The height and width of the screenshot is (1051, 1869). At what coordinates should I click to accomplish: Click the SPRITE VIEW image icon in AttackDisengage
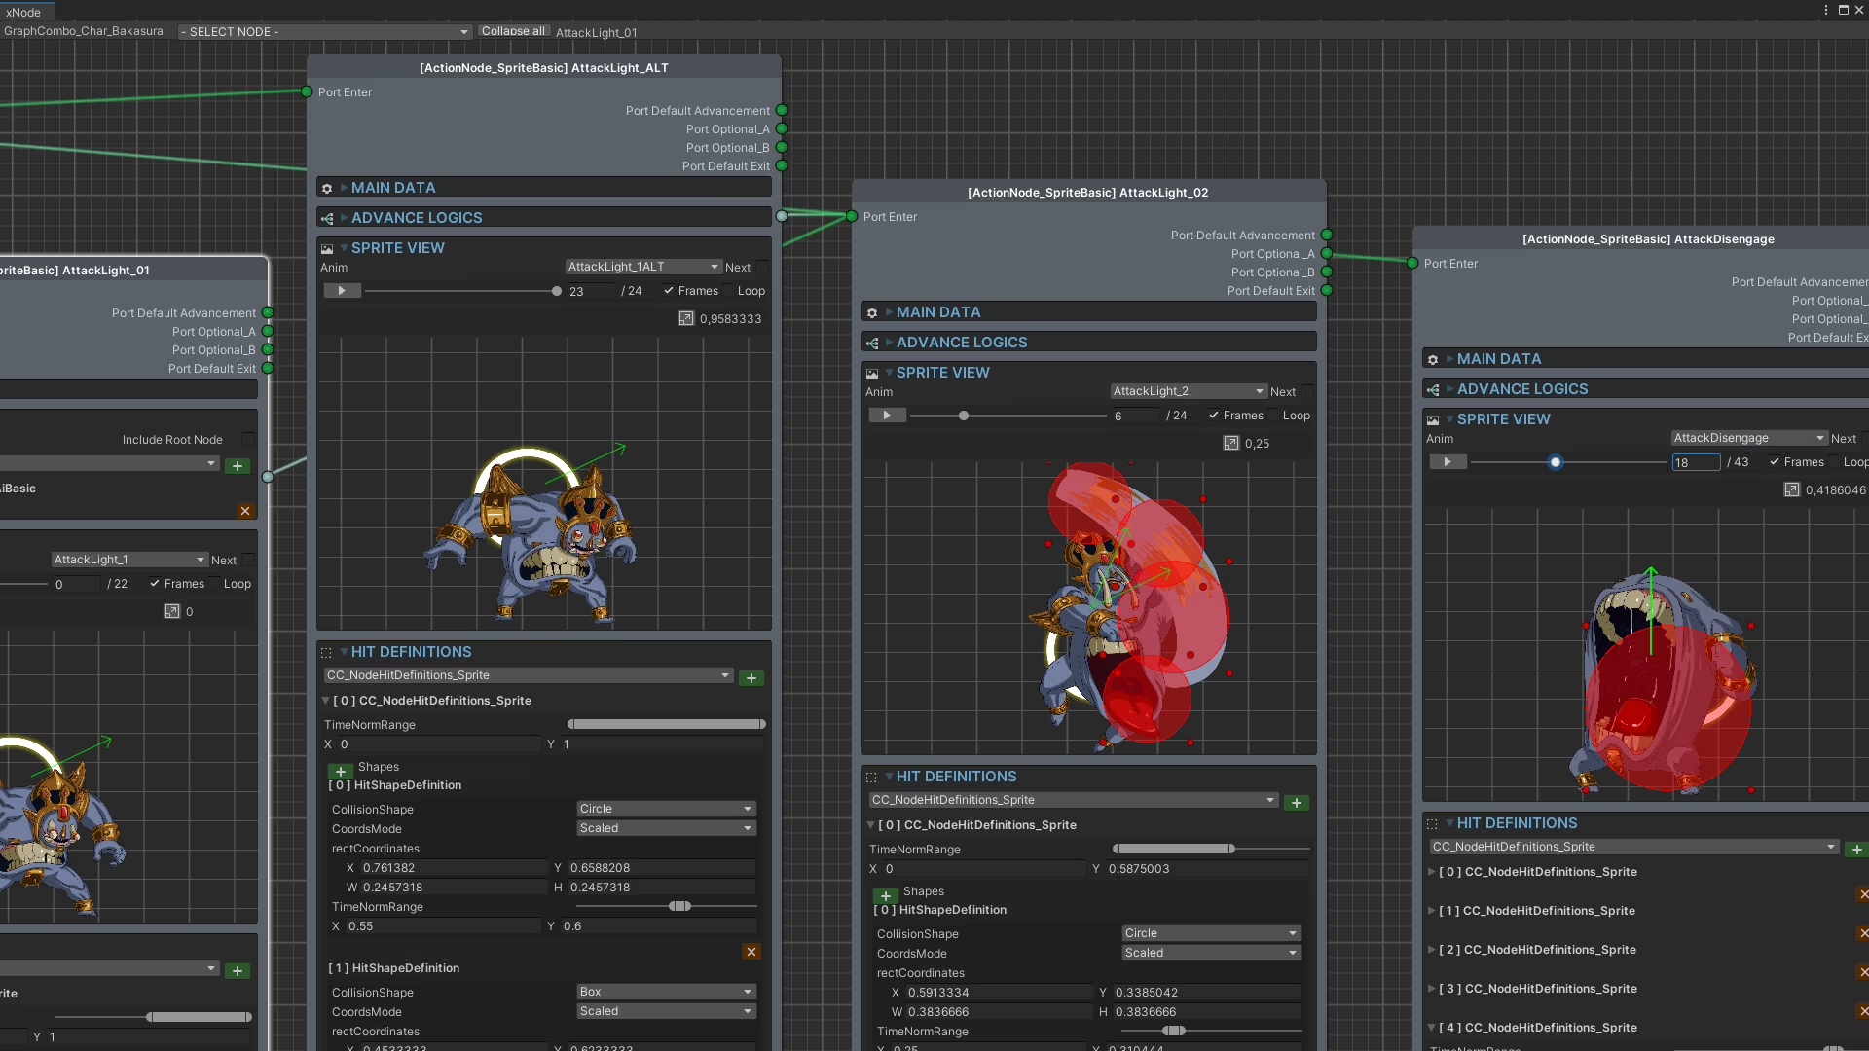click(x=1433, y=420)
